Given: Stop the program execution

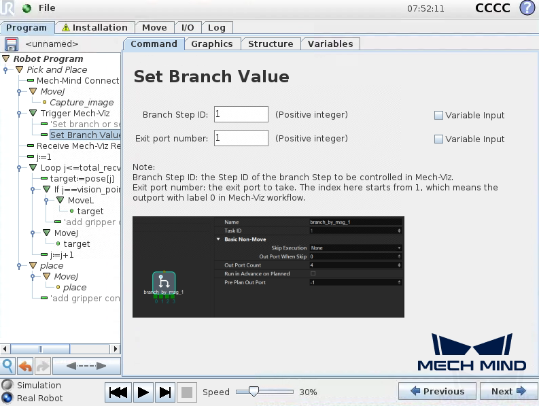Looking at the screenshot, I should point(187,392).
